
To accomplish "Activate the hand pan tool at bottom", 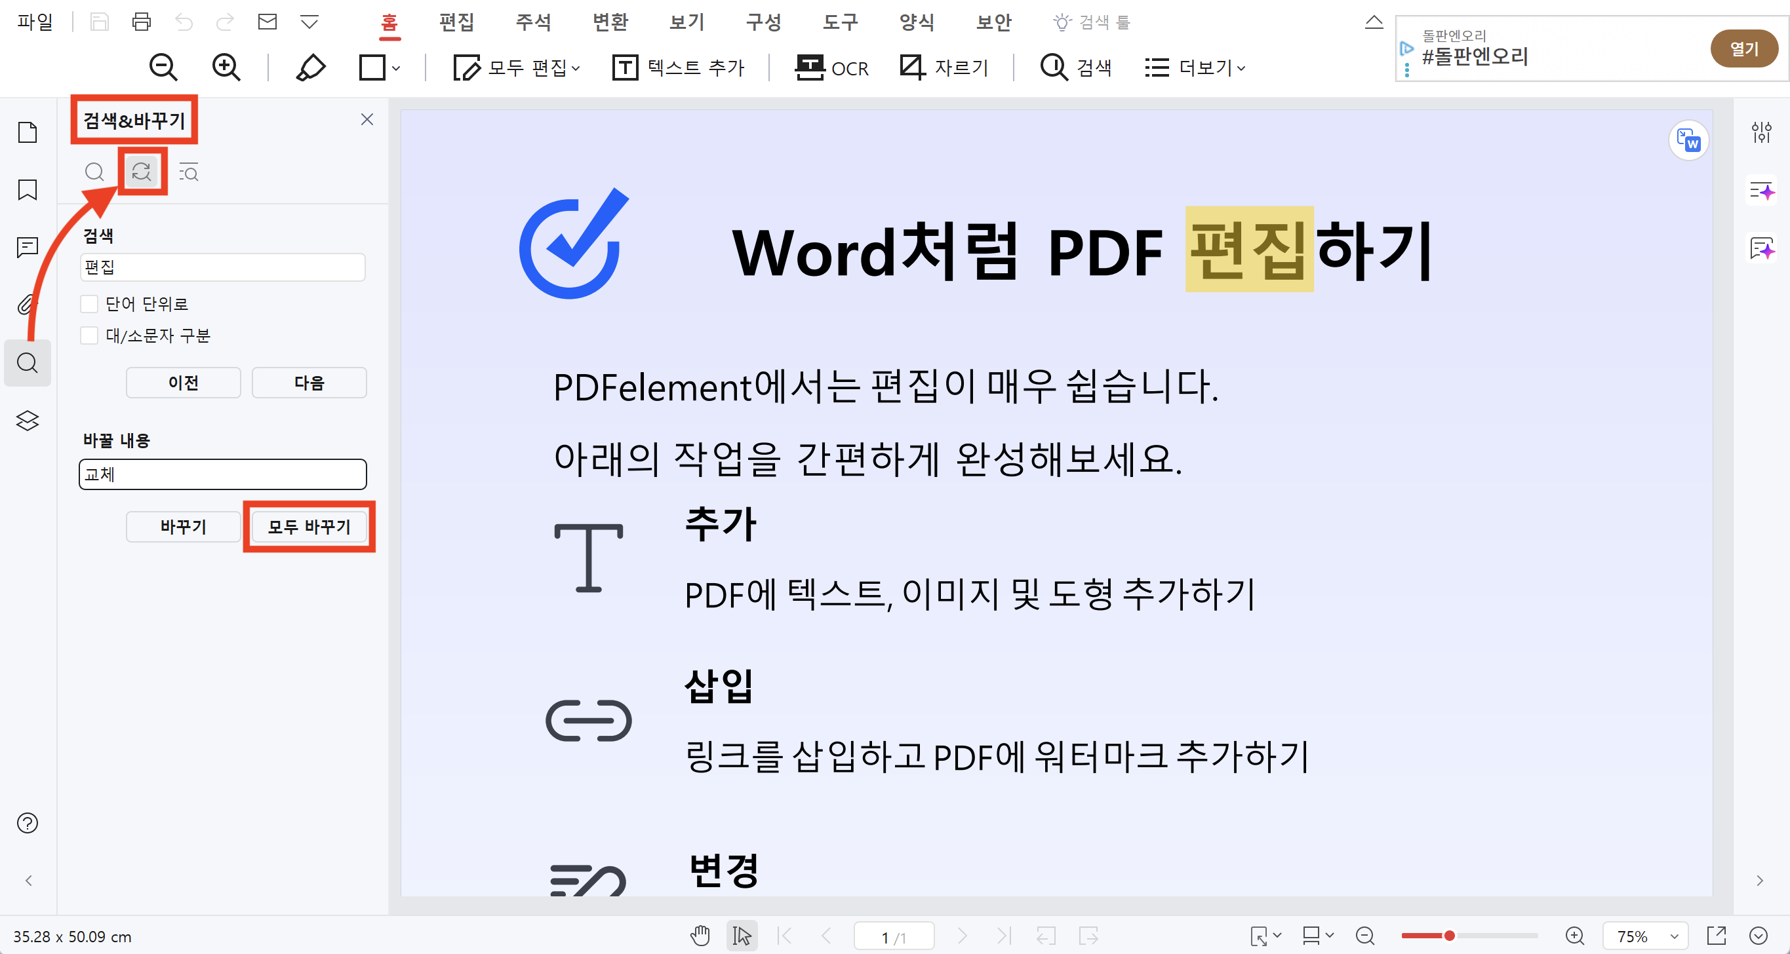I will point(700,935).
